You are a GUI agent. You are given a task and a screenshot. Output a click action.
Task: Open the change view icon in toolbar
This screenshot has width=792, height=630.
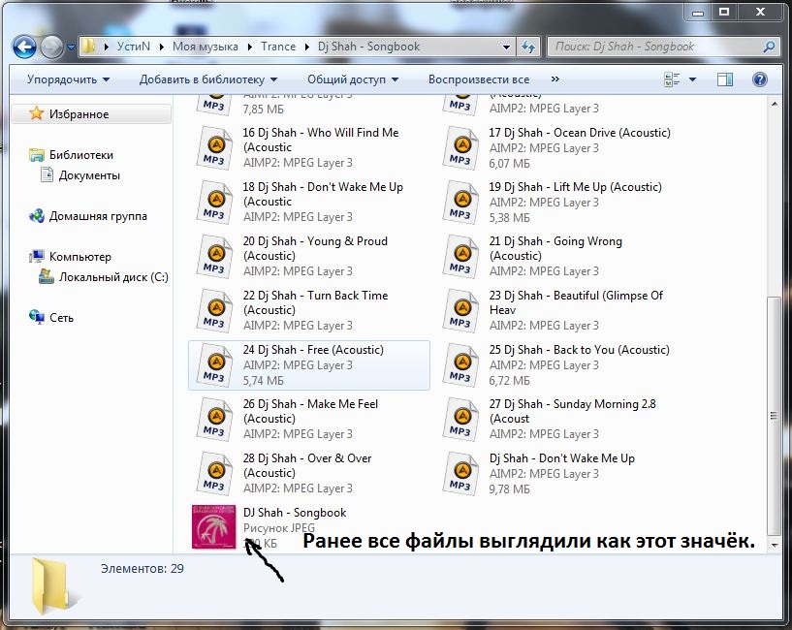(x=671, y=79)
